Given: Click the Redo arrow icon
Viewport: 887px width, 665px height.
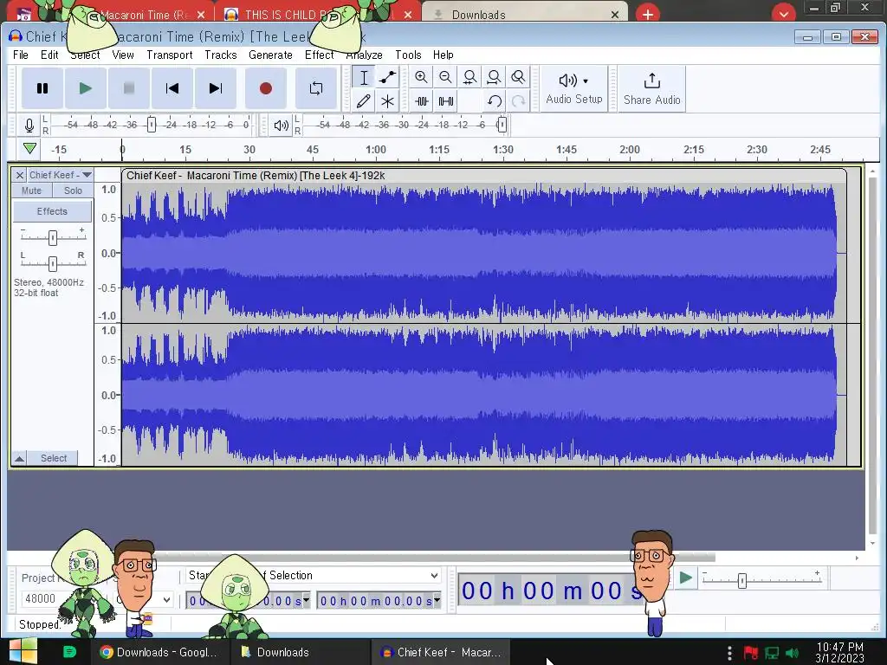Looking at the screenshot, I should [518, 101].
